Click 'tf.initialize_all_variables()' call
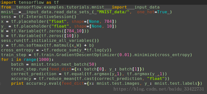The height and width of the screenshot is (94, 207). (x=61, y=41)
